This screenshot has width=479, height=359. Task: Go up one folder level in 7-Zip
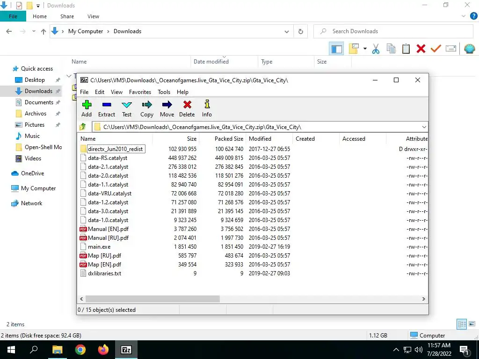click(x=82, y=127)
